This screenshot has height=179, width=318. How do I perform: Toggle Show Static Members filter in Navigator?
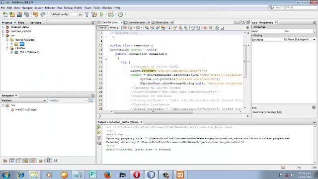19,161
